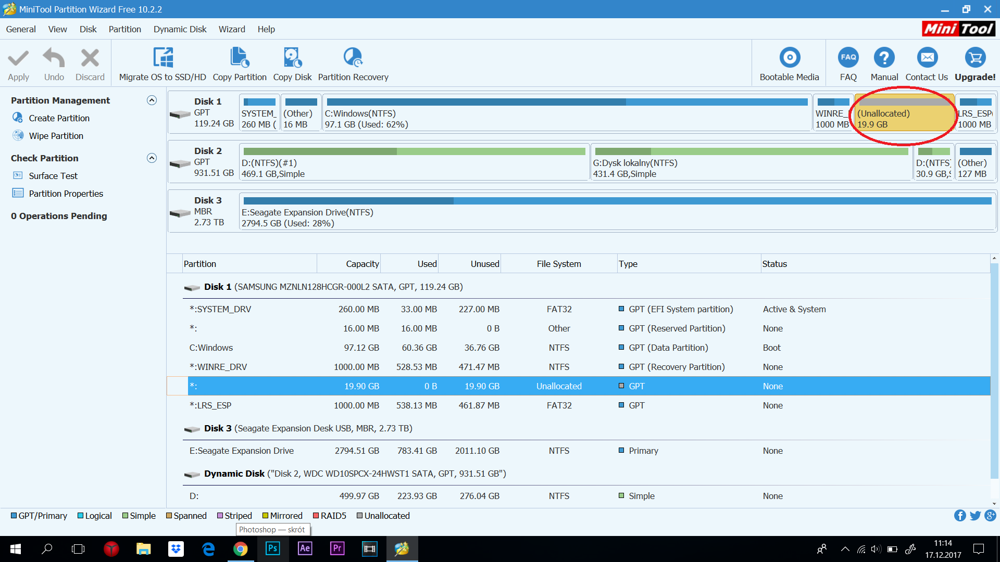Open Photoshop from the taskbar
The width and height of the screenshot is (1000, 562).
pyautogui.click(x=272, y=549)
